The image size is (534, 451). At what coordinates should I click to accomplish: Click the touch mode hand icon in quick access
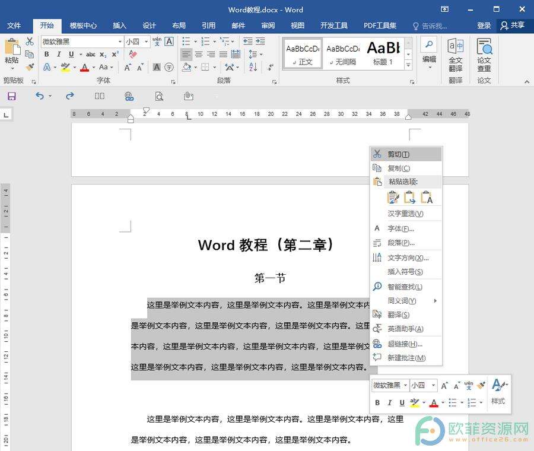tap(188, 96)
